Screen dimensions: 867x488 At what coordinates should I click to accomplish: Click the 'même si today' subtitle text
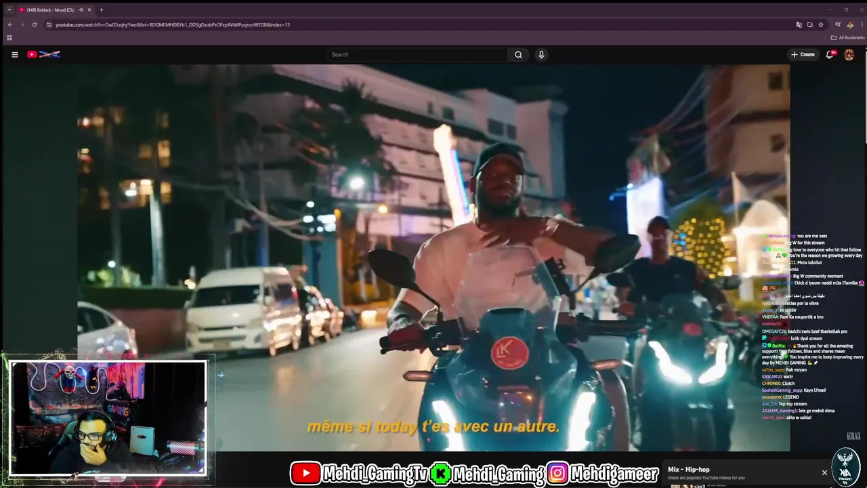point(433,427)
